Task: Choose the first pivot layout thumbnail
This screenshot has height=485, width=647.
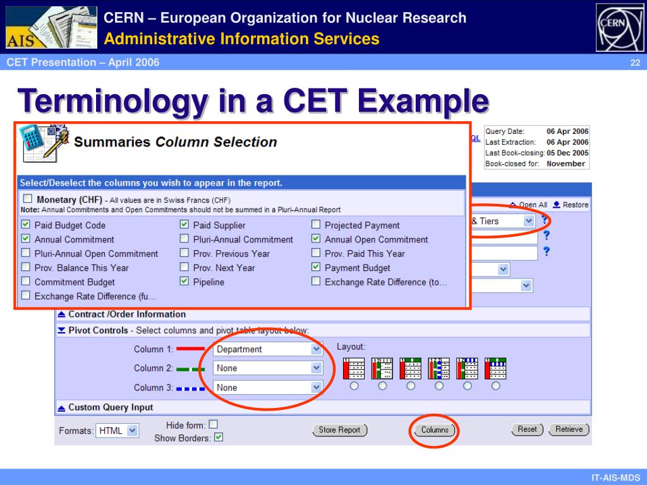Action: coord(354,368)
